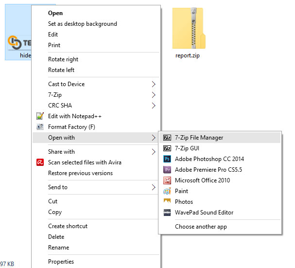The image size is (295, 268).
Task: Open file with Microsoft Office 2010
Action: 220,180
